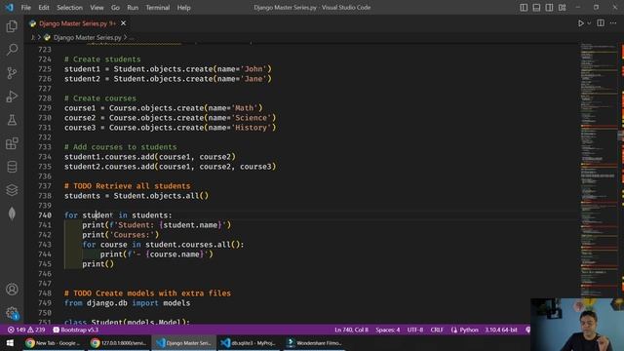624x351 pixels.
Task: Open the MongoDB leaf view in the activity bar
Action: tap(12, 214)
